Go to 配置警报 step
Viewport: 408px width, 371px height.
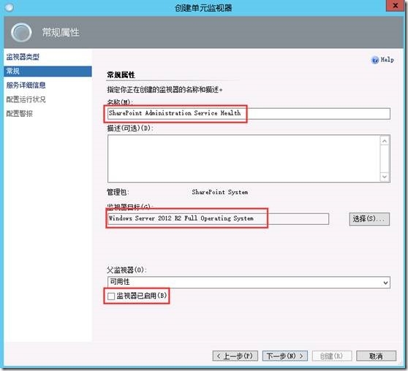tap(20, 114)
